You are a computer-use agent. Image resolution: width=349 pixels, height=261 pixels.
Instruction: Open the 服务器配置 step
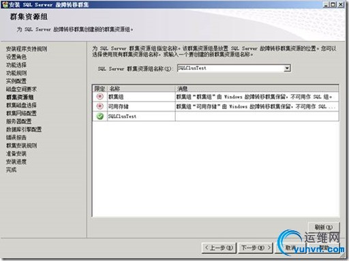tap(18, 121)
